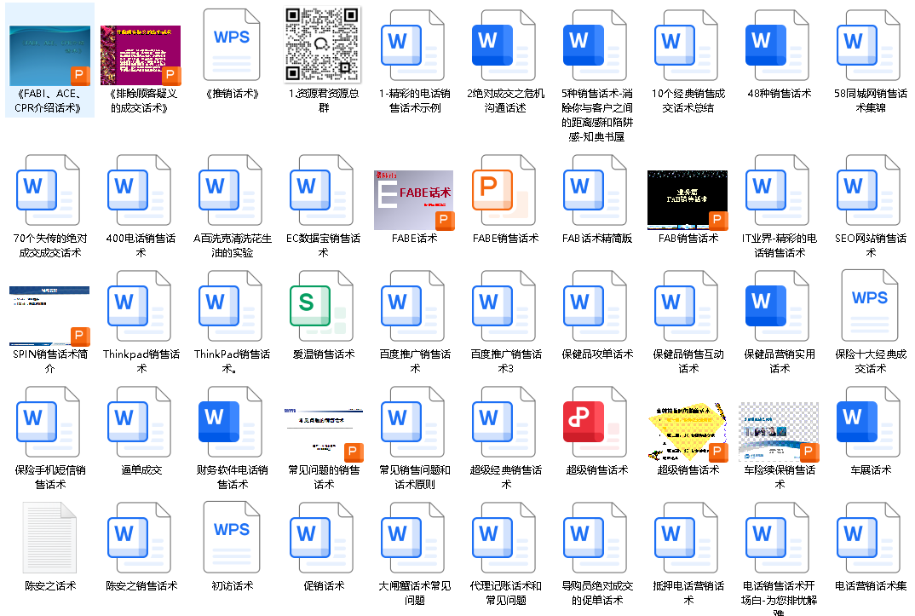Open the 陈安之销售话术 Word file
The width and height of the screenshot is (915, 616).
point(141,538)
